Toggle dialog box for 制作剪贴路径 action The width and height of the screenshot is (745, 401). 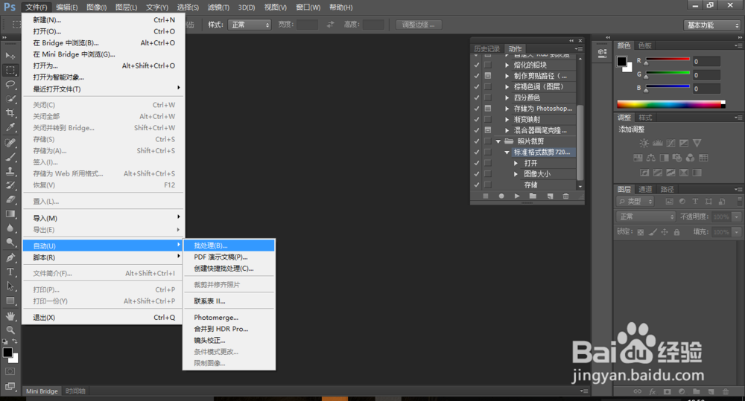487,76
